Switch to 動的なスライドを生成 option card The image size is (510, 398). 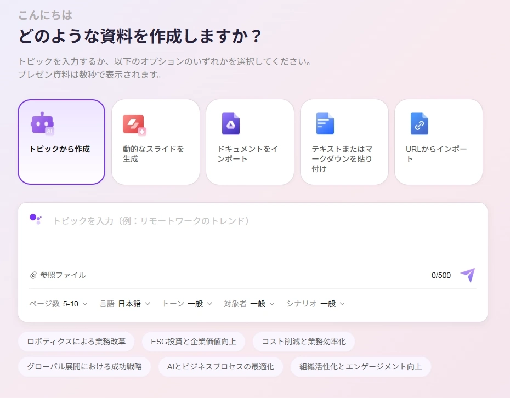156,142
